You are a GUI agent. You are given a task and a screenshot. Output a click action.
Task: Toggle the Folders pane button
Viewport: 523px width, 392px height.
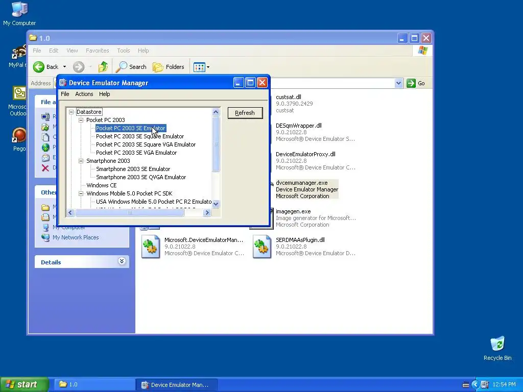pos(169,67)
